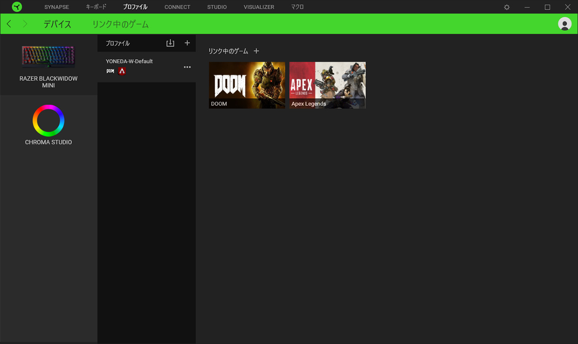Open the Chroma Studio color ring
578x344 pixels.
(x=48, y=121)
